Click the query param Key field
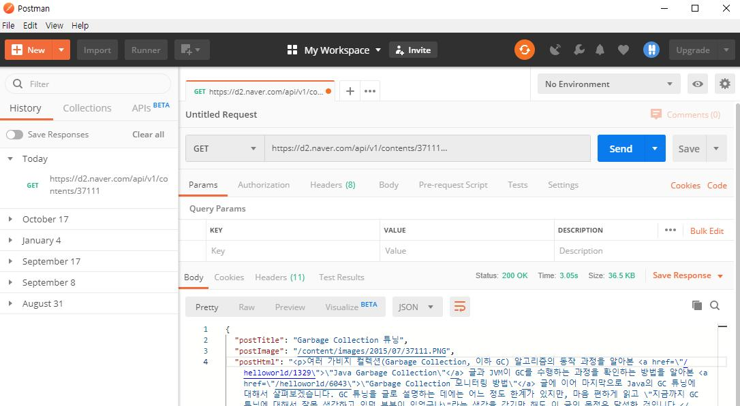This screenshot has height=406, width=740. click(293, 251)
